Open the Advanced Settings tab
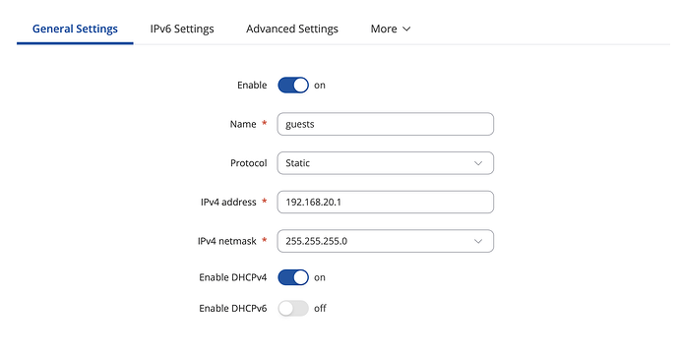The width and height of the screenshot is (679, 355). click(292, 29)
